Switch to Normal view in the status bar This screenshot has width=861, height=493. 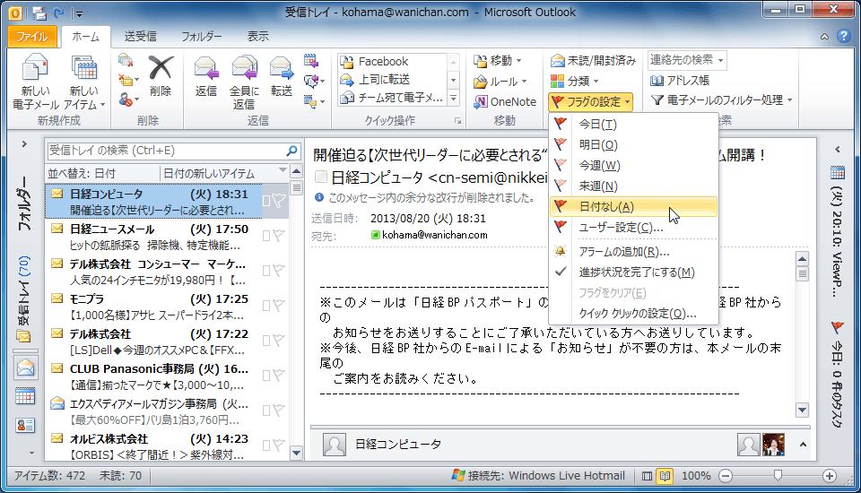(x=648, y=476)
